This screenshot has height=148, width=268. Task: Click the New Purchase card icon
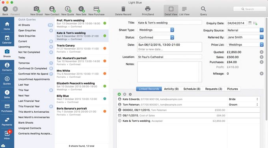coord(97,9)
